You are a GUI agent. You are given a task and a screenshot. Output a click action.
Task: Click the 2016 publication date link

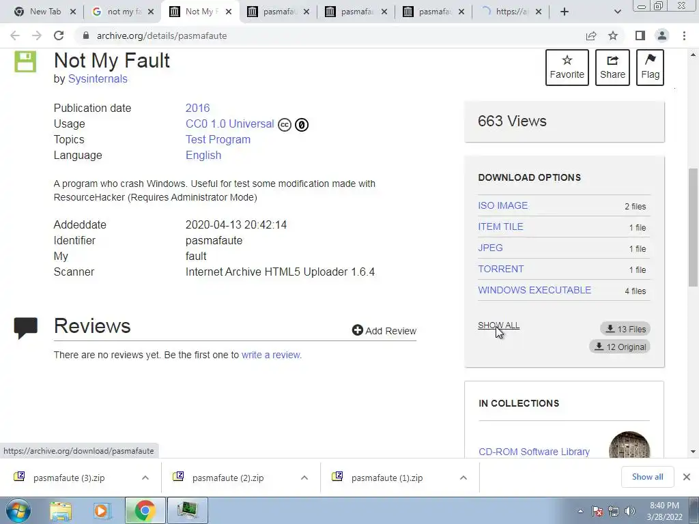(x=197, y=108)
